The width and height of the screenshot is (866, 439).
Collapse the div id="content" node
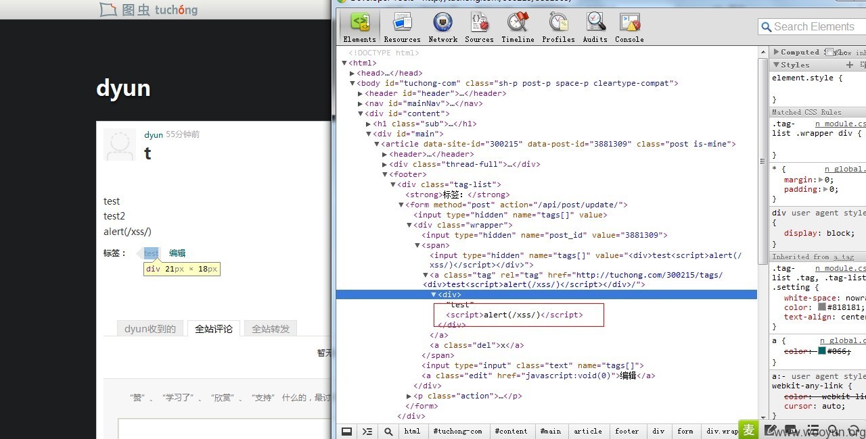pyautogui.click(x=361, y=113)
